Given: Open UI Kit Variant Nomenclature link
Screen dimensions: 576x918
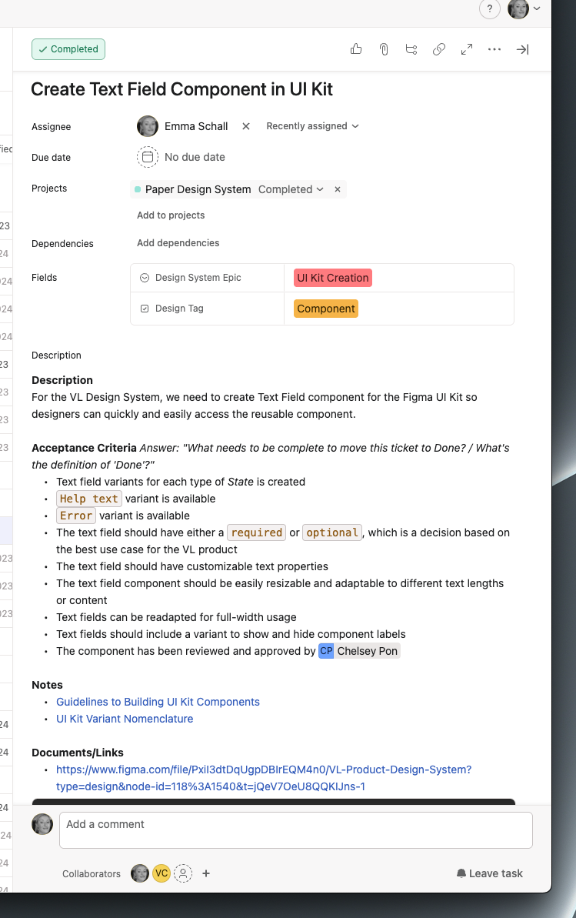Looking at the screenshot, I should pyautogui.click(x=125, y=719).
